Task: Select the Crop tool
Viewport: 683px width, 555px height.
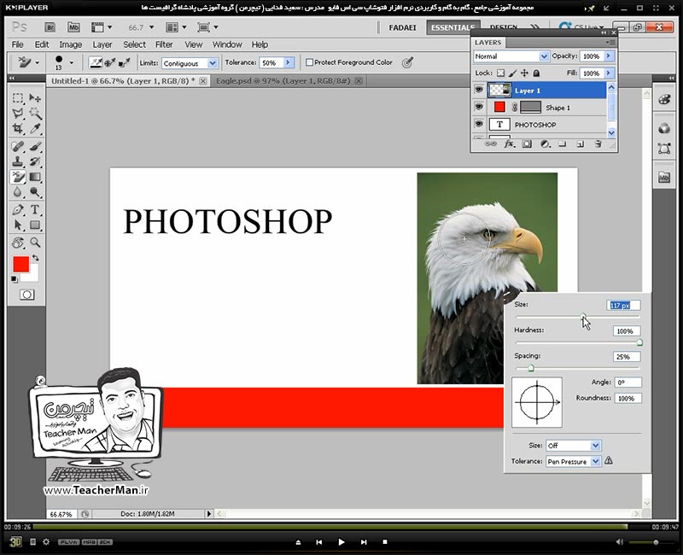Action: pos(18,129)
